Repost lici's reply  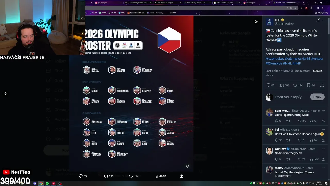(x=288, y=140)
